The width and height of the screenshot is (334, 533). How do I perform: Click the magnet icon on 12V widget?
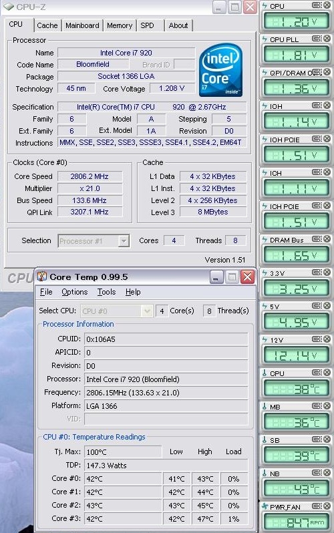[x=317, y=339]
